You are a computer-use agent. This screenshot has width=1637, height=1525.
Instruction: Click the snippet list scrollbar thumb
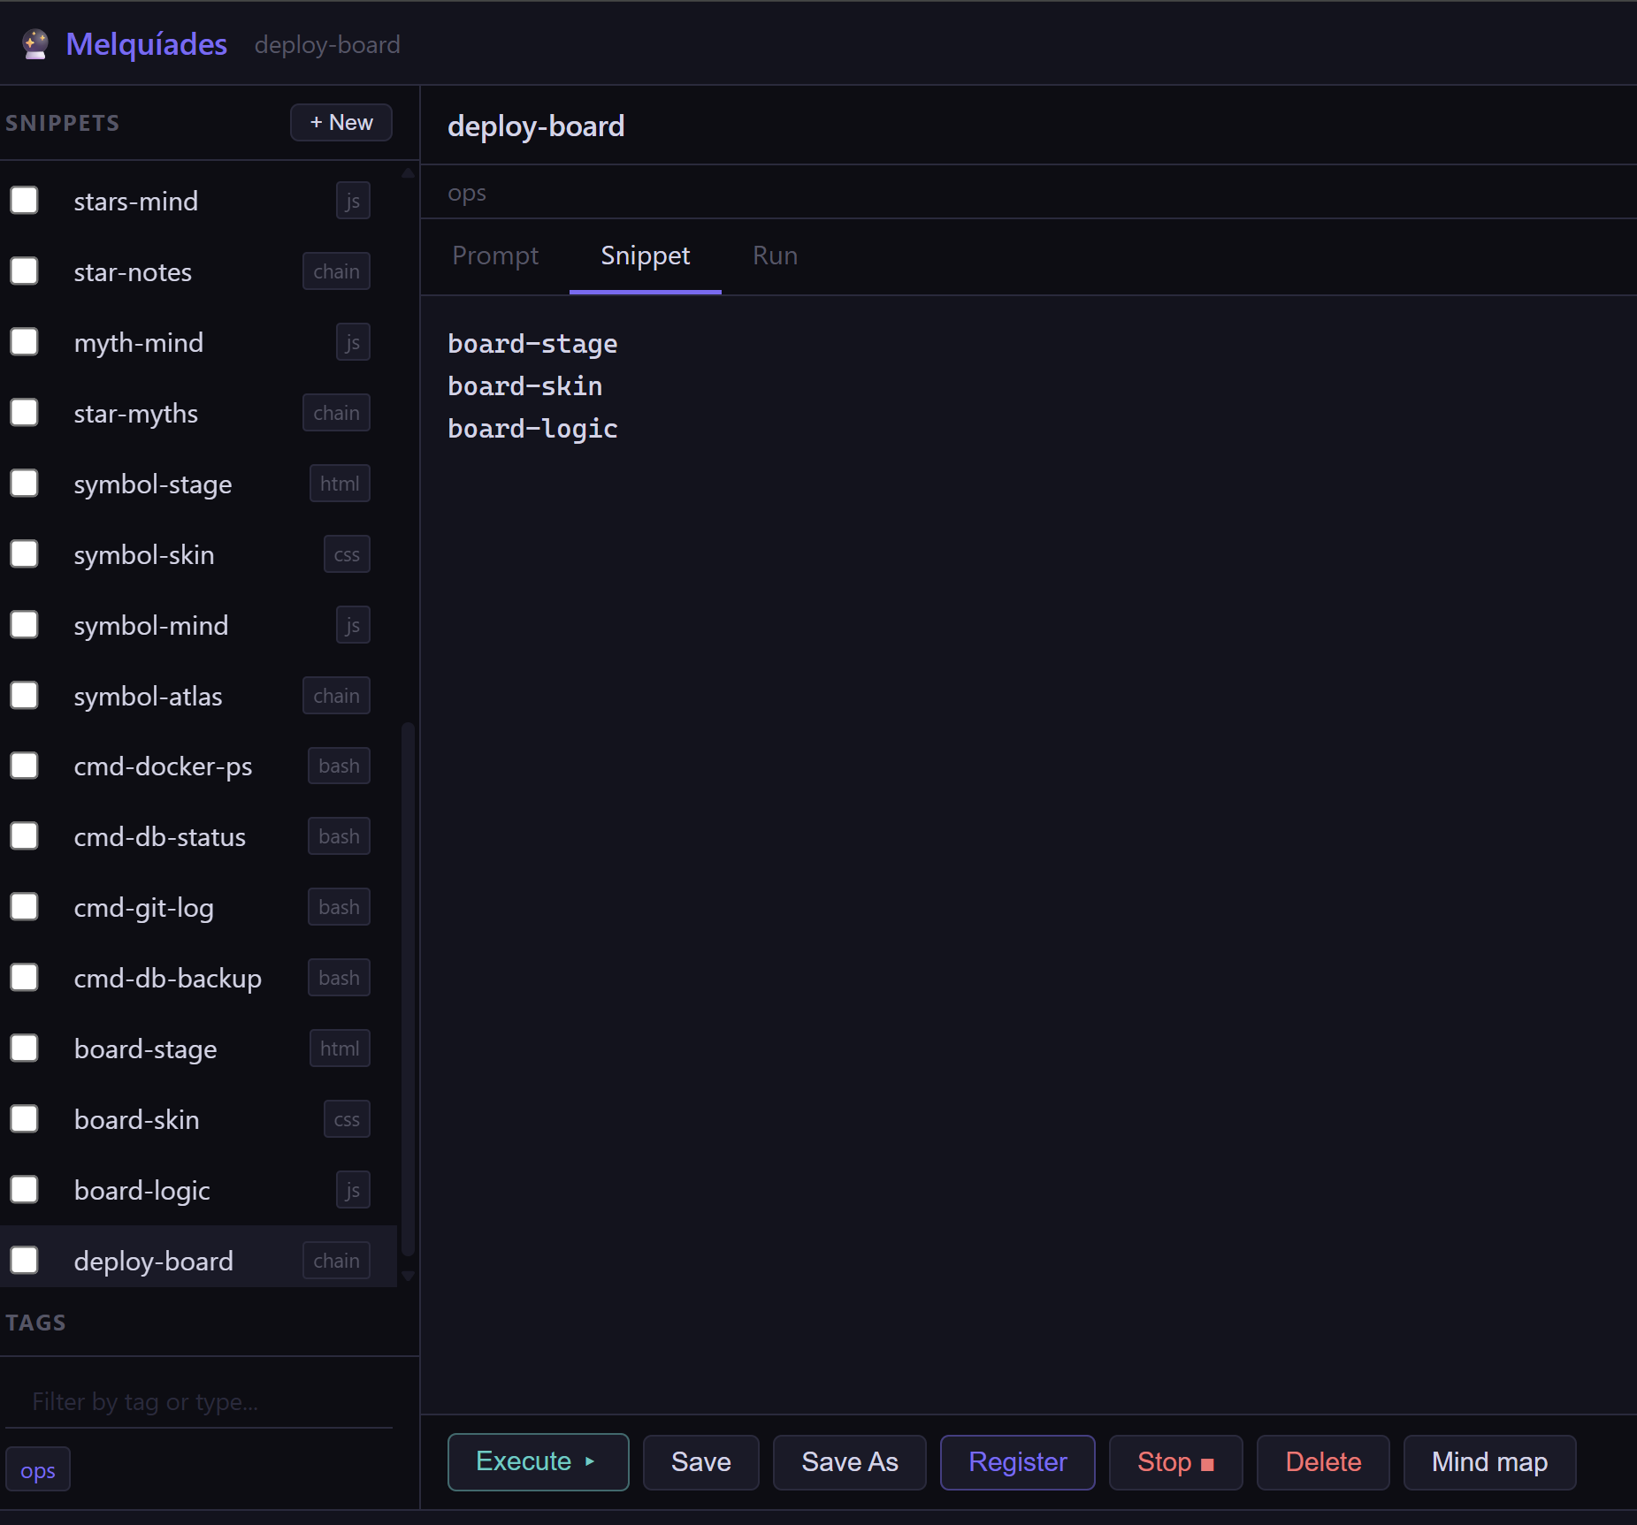click(408, 989)
